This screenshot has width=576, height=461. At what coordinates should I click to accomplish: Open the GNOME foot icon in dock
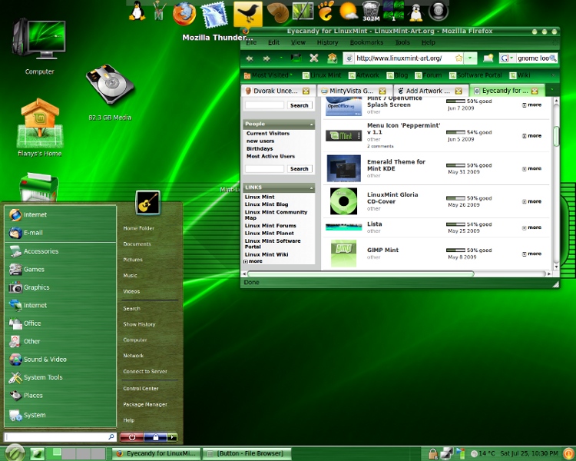tap(326, 11)
